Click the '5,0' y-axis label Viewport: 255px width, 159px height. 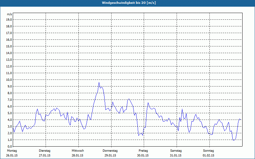coord(10,113)
